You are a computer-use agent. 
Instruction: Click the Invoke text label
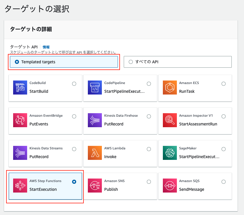pyautogui.click(x=110, y=157)
